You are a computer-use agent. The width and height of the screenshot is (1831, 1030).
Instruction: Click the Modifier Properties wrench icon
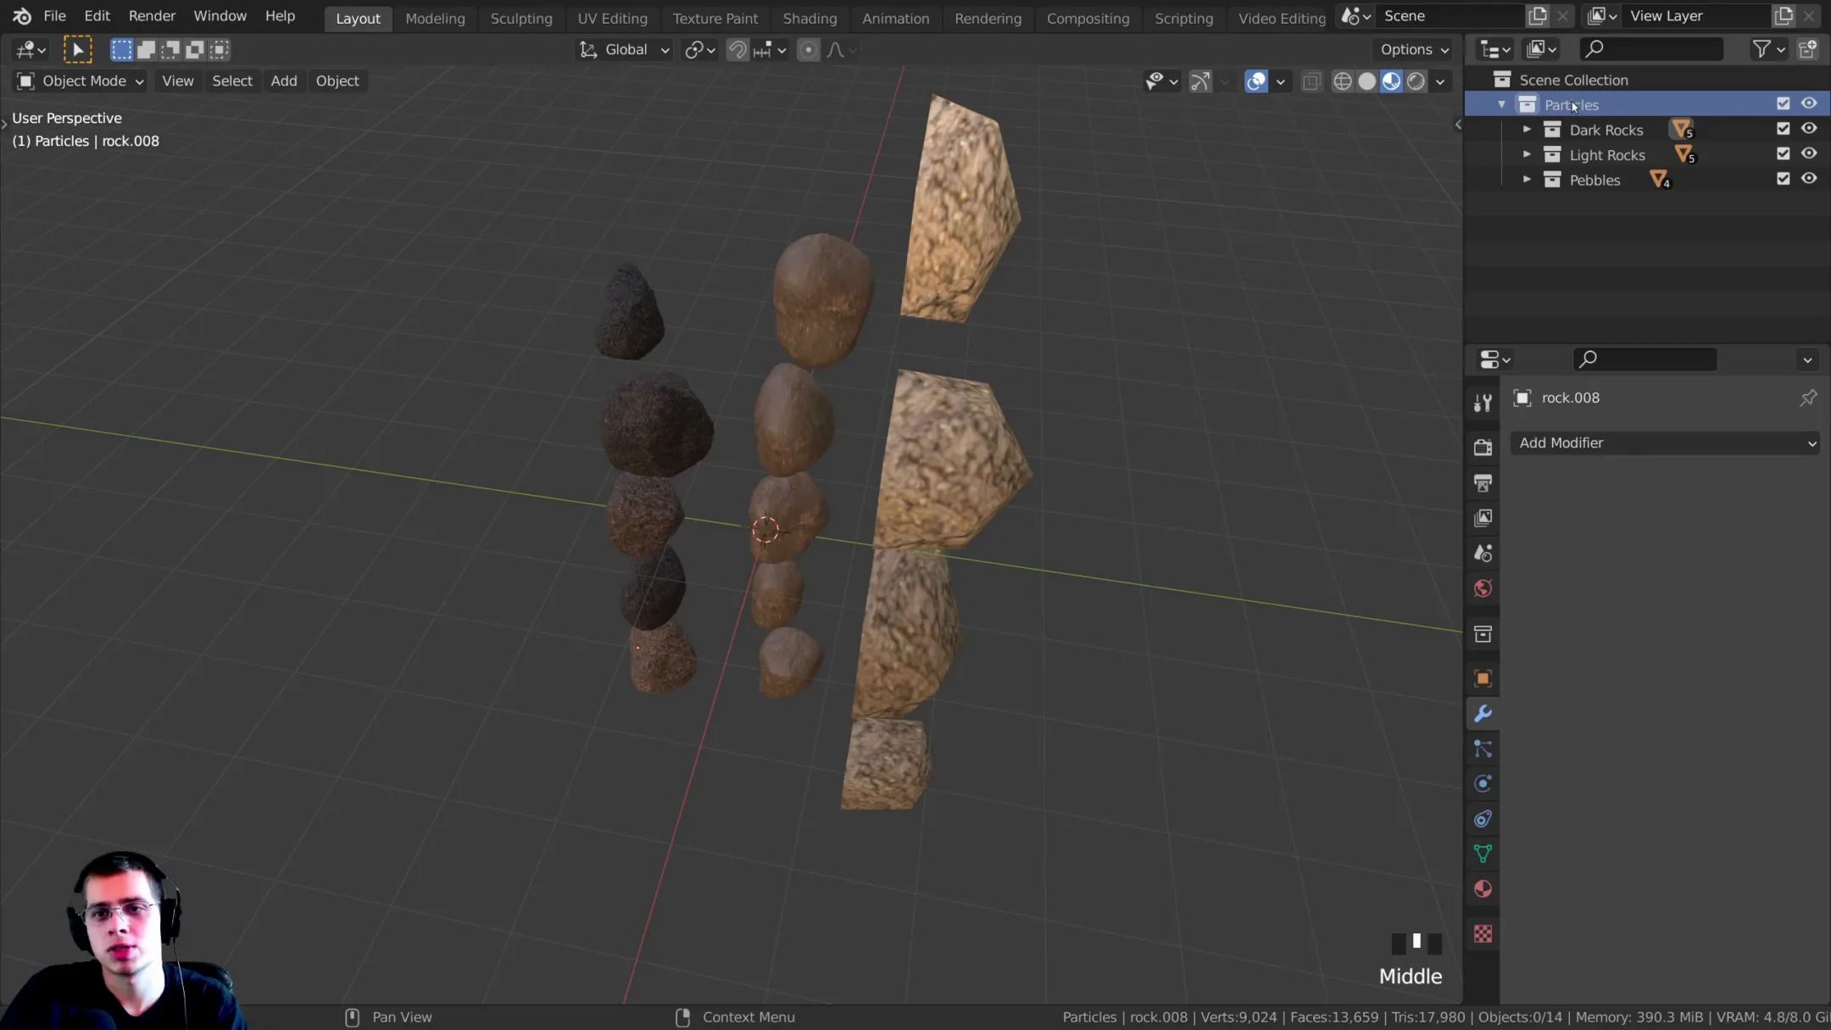(x=1483, y=713)
